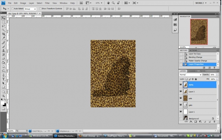The width and height of the screenshot is (222, 140).
Task: Select the Crop tool
Action: pos(3,34)
